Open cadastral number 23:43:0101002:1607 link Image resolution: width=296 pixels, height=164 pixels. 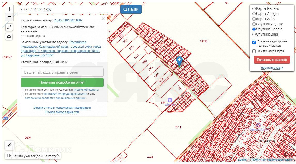68,20
